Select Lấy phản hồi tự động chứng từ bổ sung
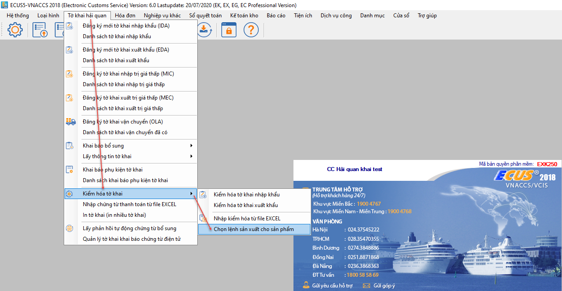Screen dimensions: 562x291 130,228
